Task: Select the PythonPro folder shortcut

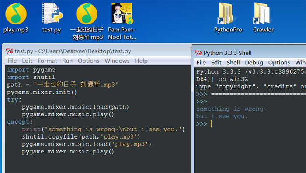Action: tap(228, 18)
